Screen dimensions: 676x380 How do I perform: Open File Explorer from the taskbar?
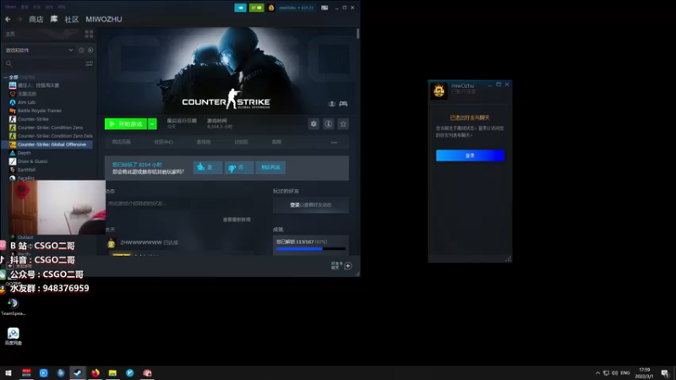click(x=112, y=372)
